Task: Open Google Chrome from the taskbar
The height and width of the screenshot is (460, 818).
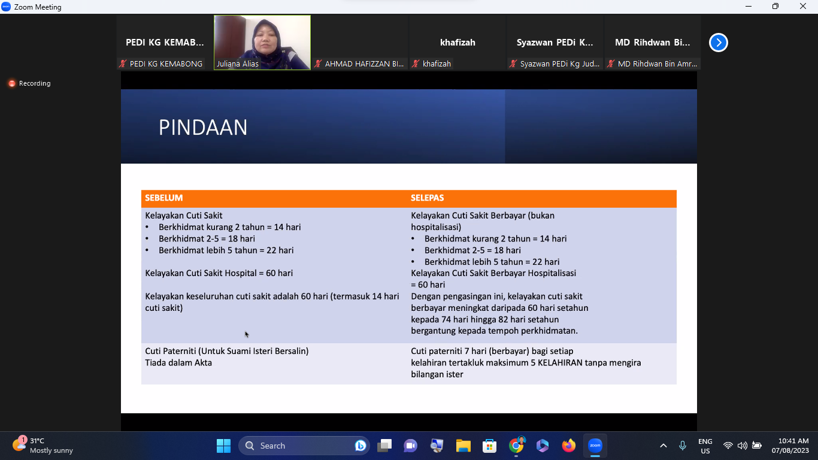Action: point(516,446)
